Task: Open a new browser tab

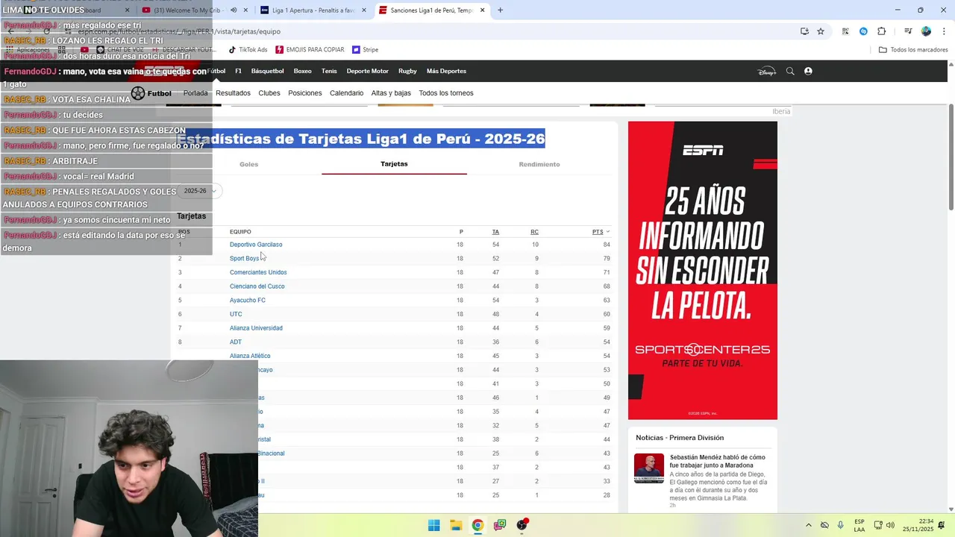Action: click(x=500, y=10)
